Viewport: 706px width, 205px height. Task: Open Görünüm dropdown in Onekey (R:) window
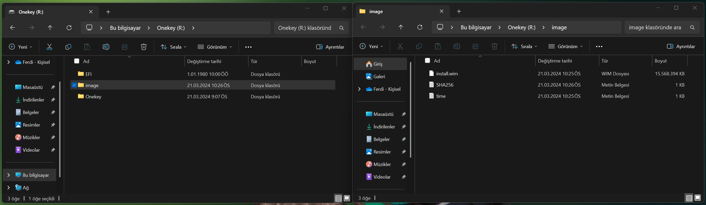pyautogui.click(x=215, y=47)
